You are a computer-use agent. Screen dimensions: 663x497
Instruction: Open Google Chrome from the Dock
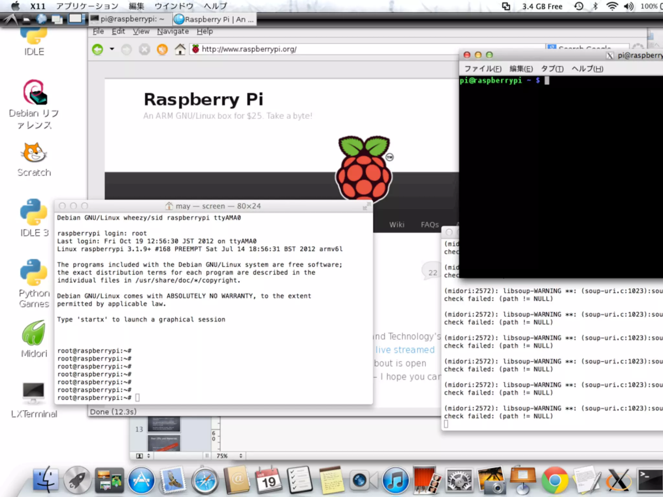point(554,480)
